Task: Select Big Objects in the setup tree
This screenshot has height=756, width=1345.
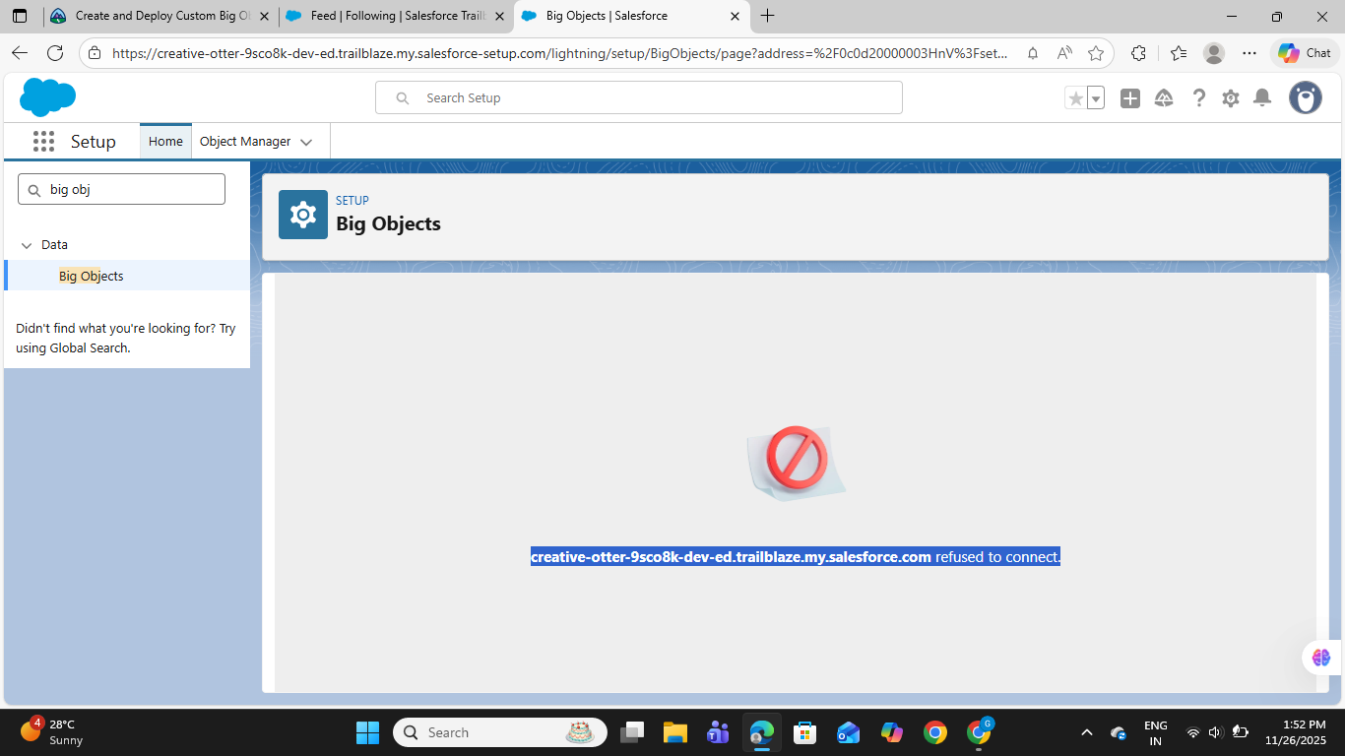Action: (x=92, y=276)
